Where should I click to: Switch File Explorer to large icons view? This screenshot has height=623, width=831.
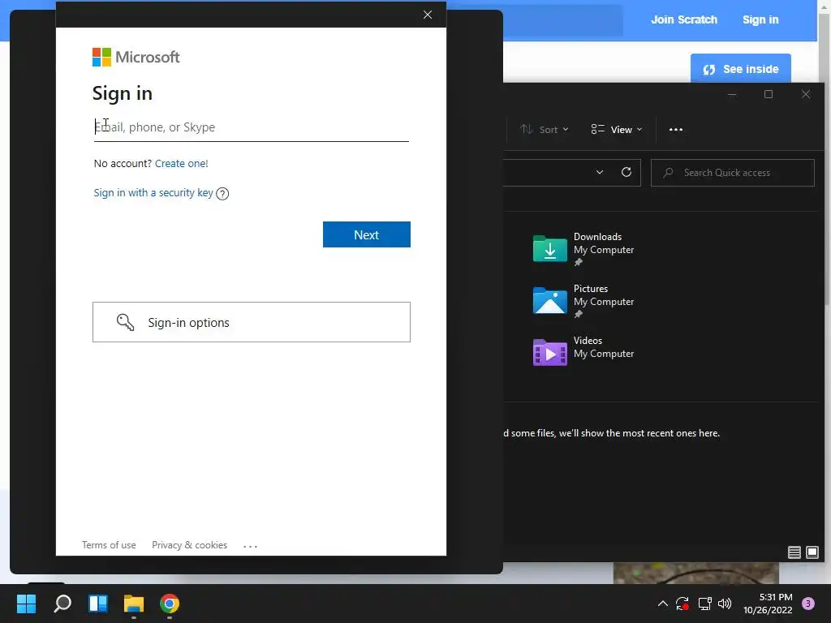[812, 552]
